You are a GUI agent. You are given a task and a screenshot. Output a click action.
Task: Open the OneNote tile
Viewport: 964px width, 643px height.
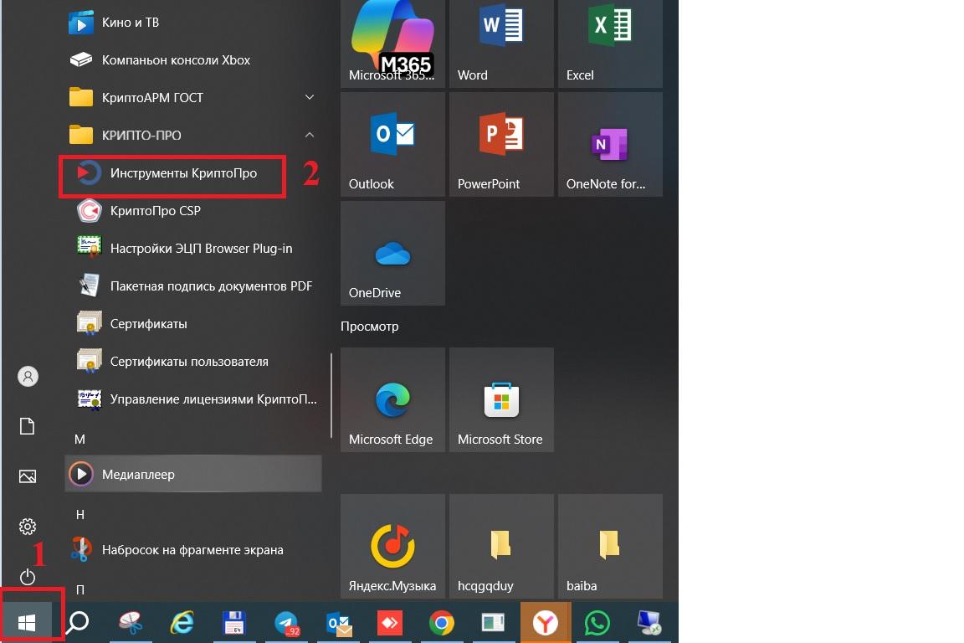click(610, 145)
